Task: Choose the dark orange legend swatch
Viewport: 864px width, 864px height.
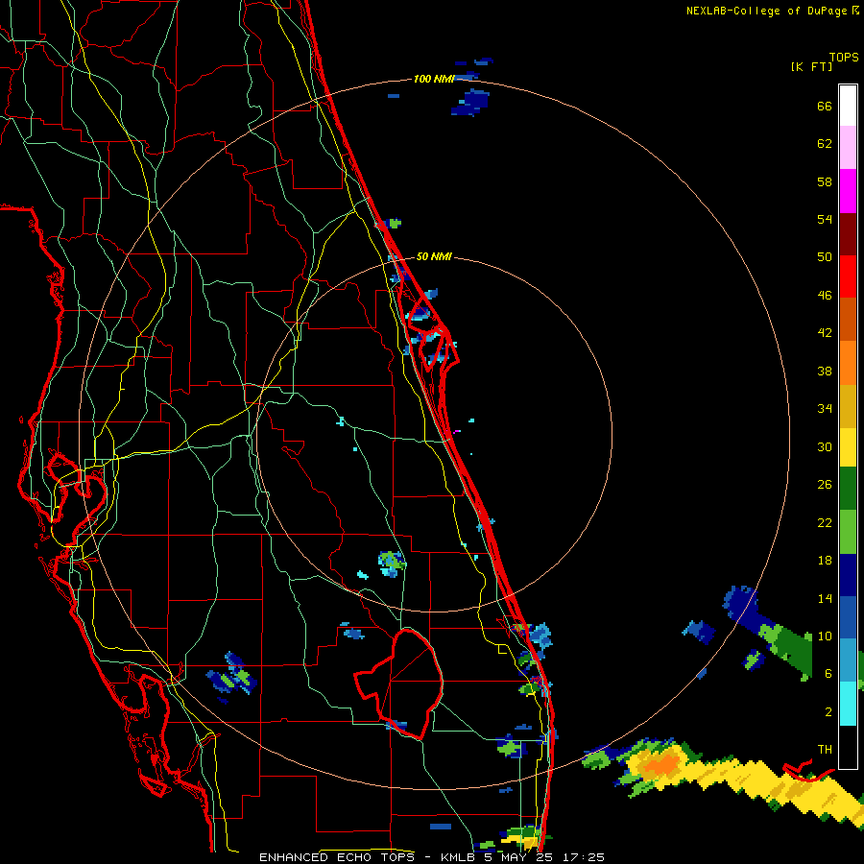Action: tap(848, 320)
